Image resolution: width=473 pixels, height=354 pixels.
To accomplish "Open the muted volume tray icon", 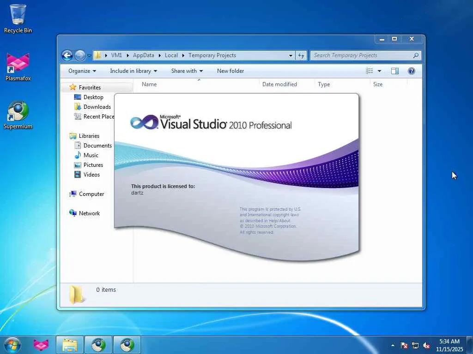I will tap(426, 346).
